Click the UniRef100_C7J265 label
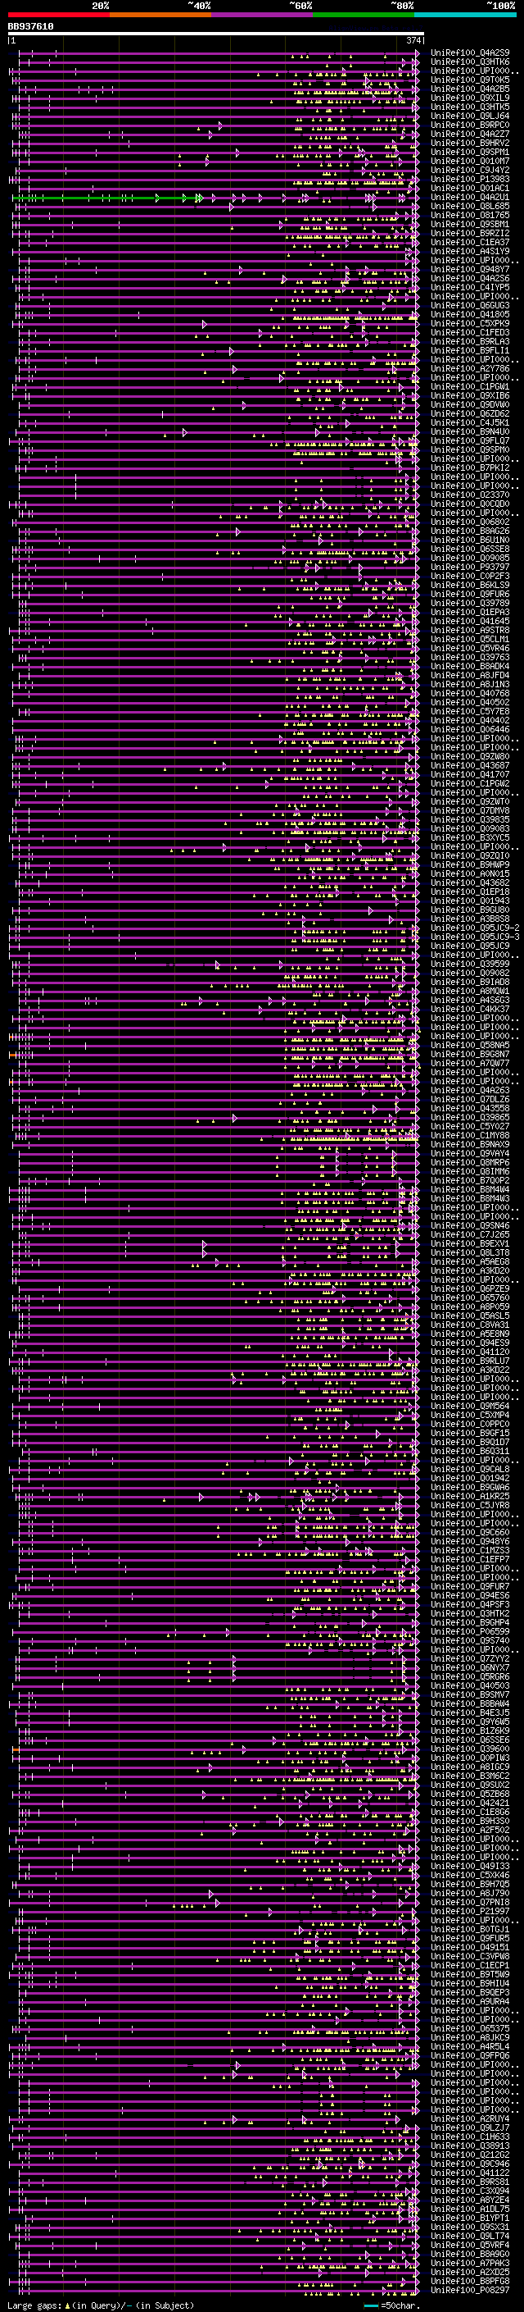Screen dimensions: 524x2312 470,1234
